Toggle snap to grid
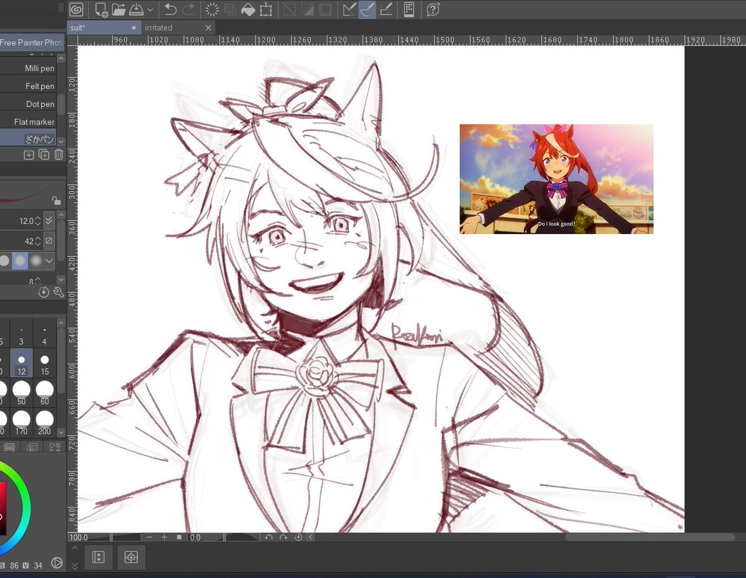 [385, 9]
